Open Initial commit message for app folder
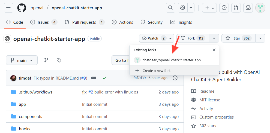This screenshot has width=270, height=133. click(95, 104)
